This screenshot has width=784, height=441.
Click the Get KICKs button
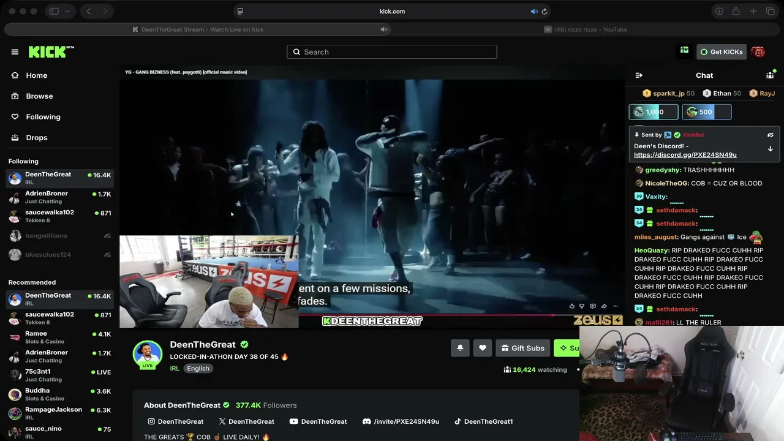[x=722, y=52]
